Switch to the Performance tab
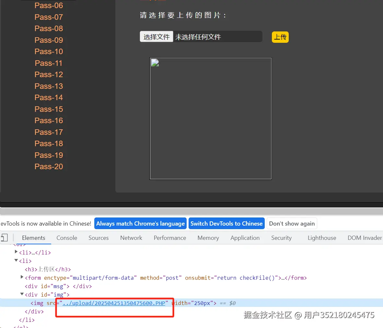Image resolution: width=383 pixels, height=328 pixels. 170,238
